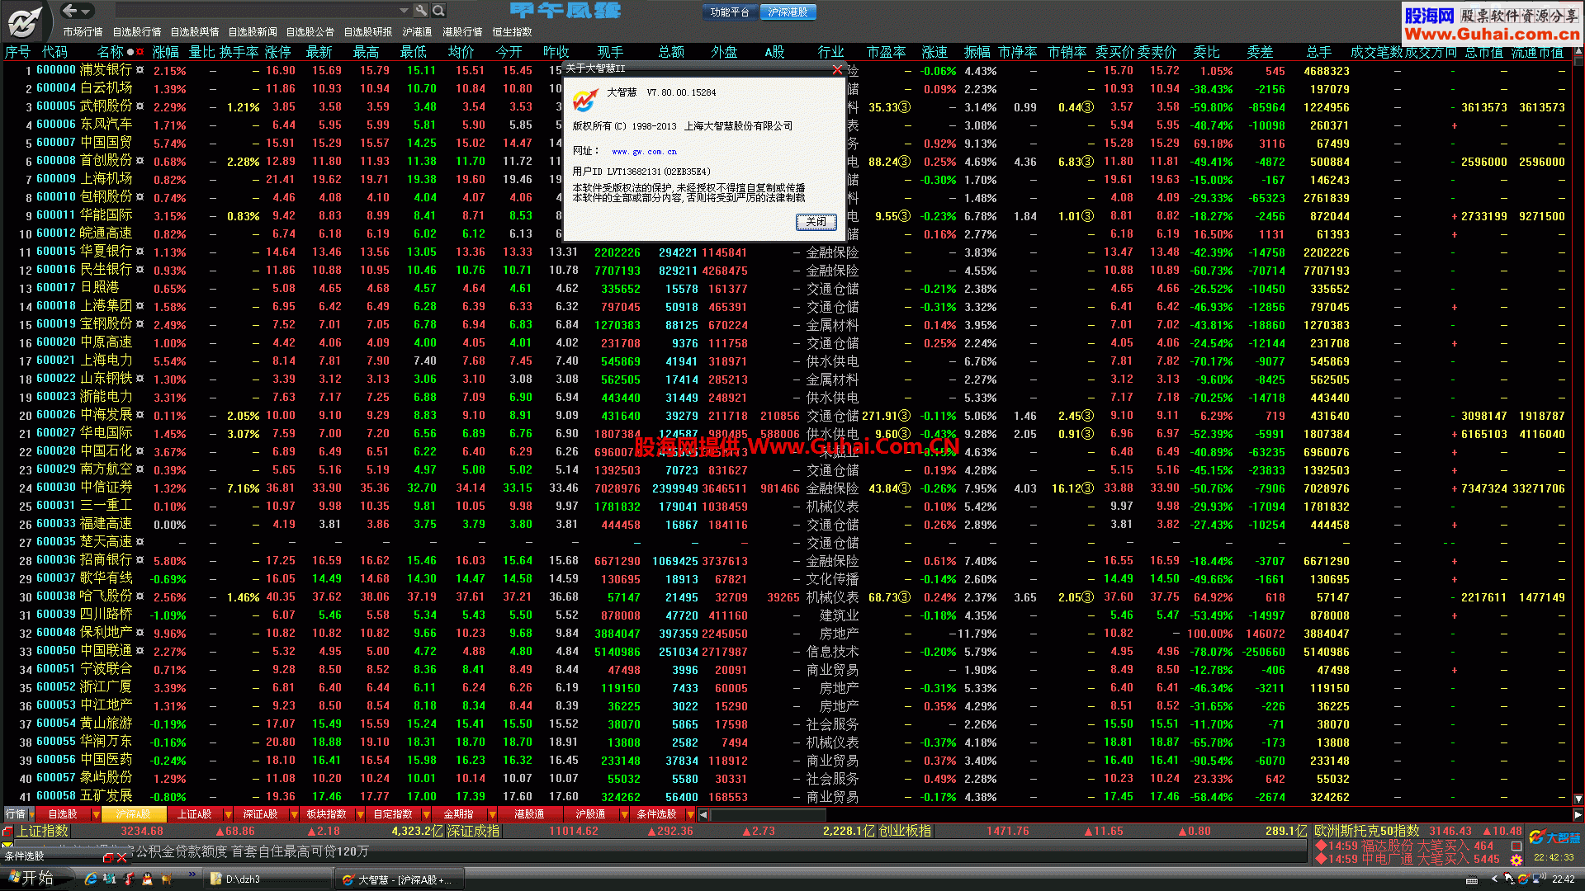
Task: Open the 沪港通 menu item
Action: click(x=417, y=32)
